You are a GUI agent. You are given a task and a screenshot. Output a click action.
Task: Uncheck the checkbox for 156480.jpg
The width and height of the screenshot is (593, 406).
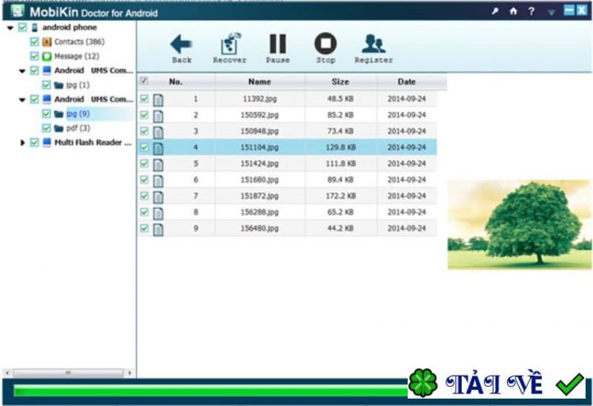144,228
